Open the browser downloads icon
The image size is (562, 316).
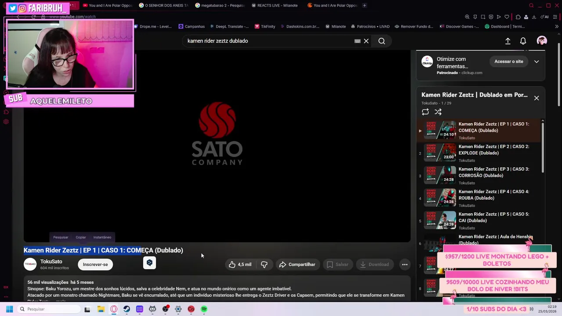534,17
